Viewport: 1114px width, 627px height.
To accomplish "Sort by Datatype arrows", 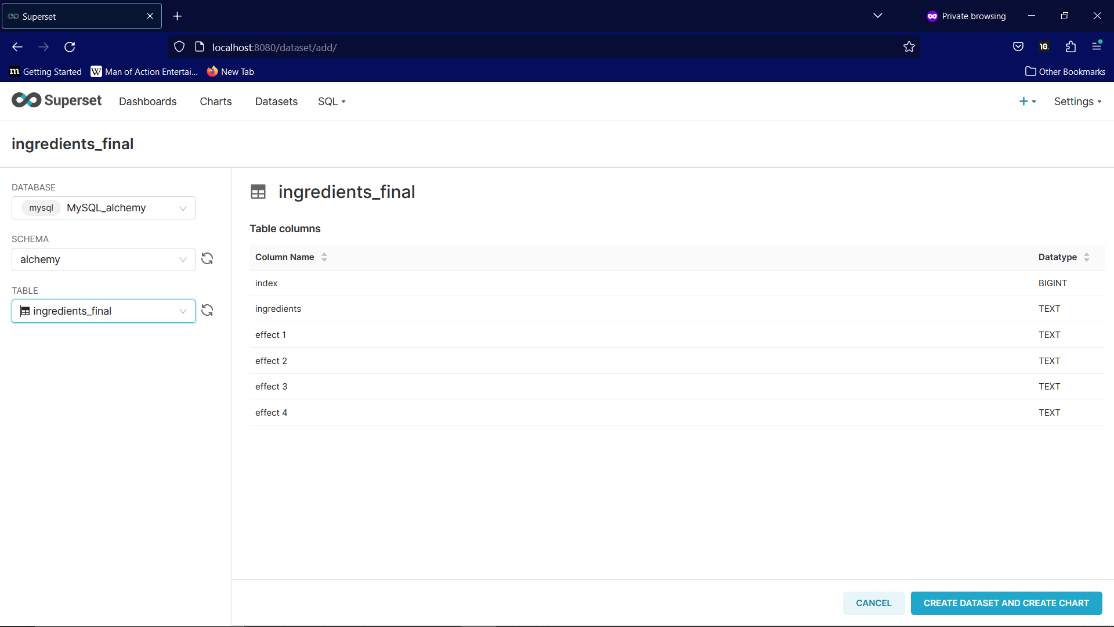I will pyautogui.click(x=1087, y=257).
